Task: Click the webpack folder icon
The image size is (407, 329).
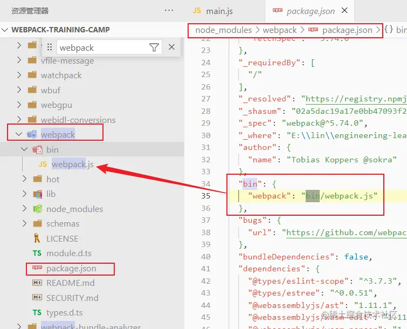Action: pos(32,134)
